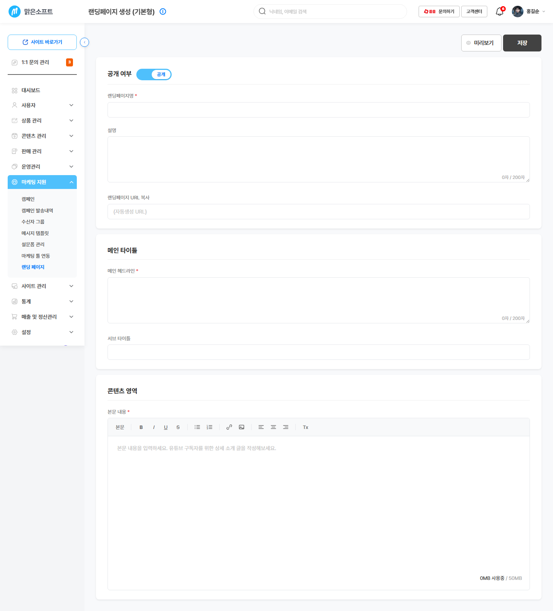Click the 저장 button
This screenshot has height=611, width=553.
tap(522, 43)
